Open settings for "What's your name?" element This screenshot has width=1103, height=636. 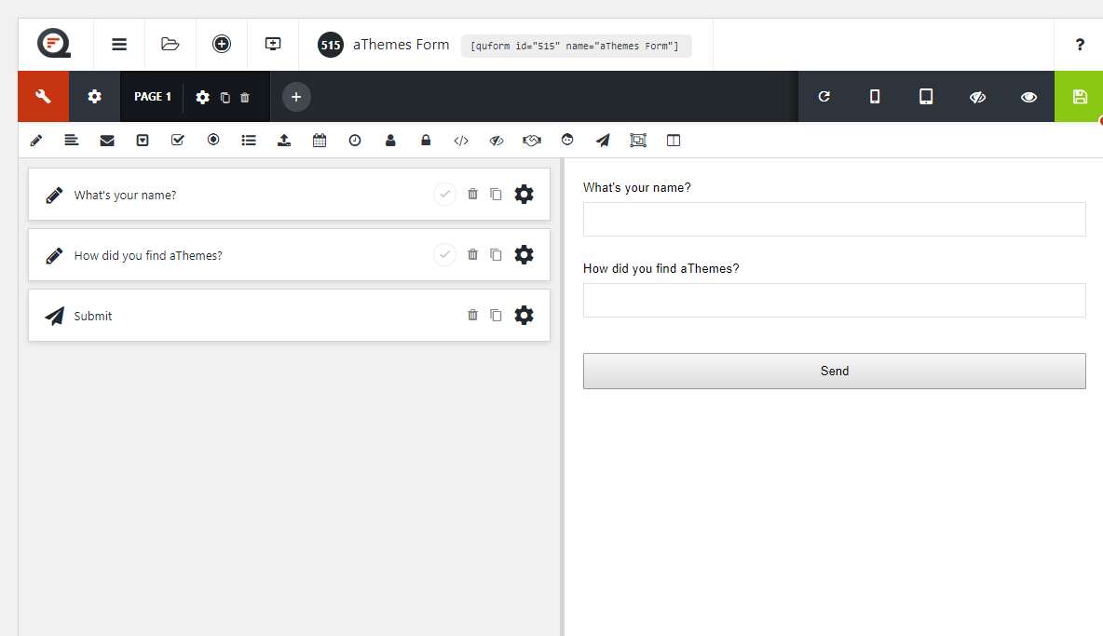click(x=524, y=194)
